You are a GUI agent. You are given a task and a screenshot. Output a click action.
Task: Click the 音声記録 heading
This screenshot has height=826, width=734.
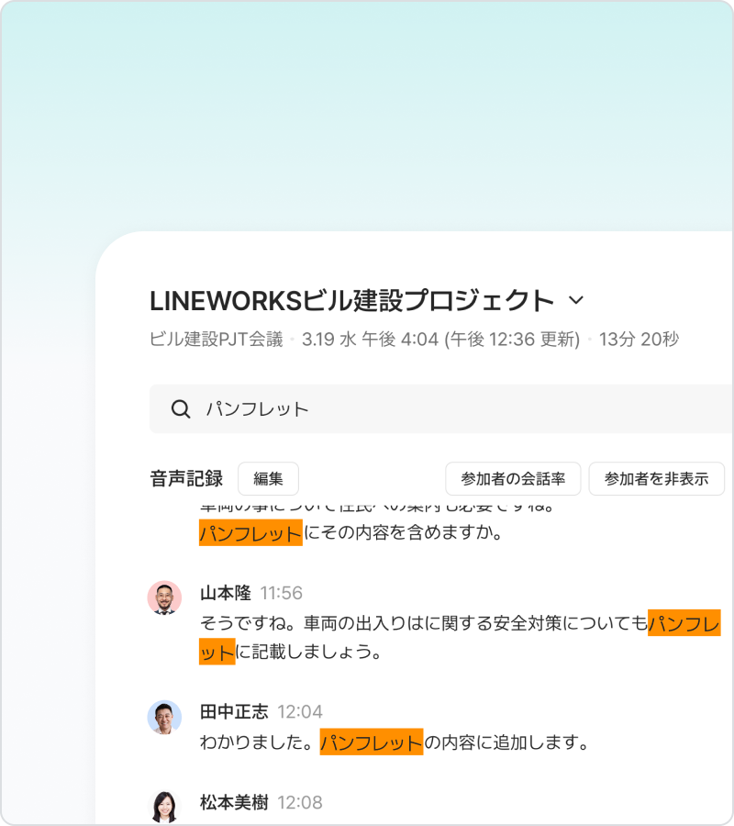[x=186, y=478]
